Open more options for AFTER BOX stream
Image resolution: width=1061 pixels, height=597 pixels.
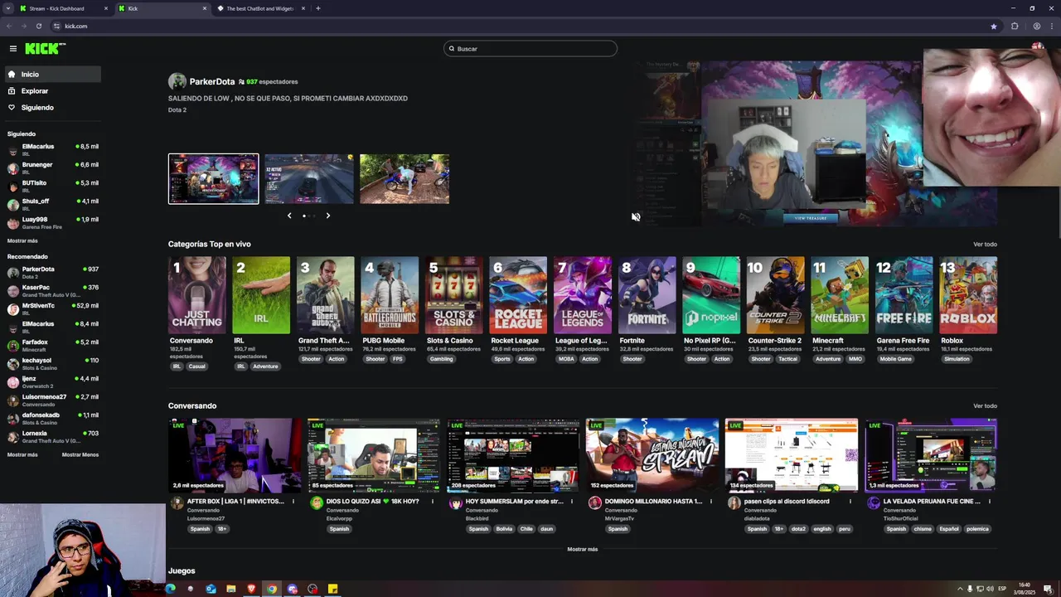(x=293, y=502)
